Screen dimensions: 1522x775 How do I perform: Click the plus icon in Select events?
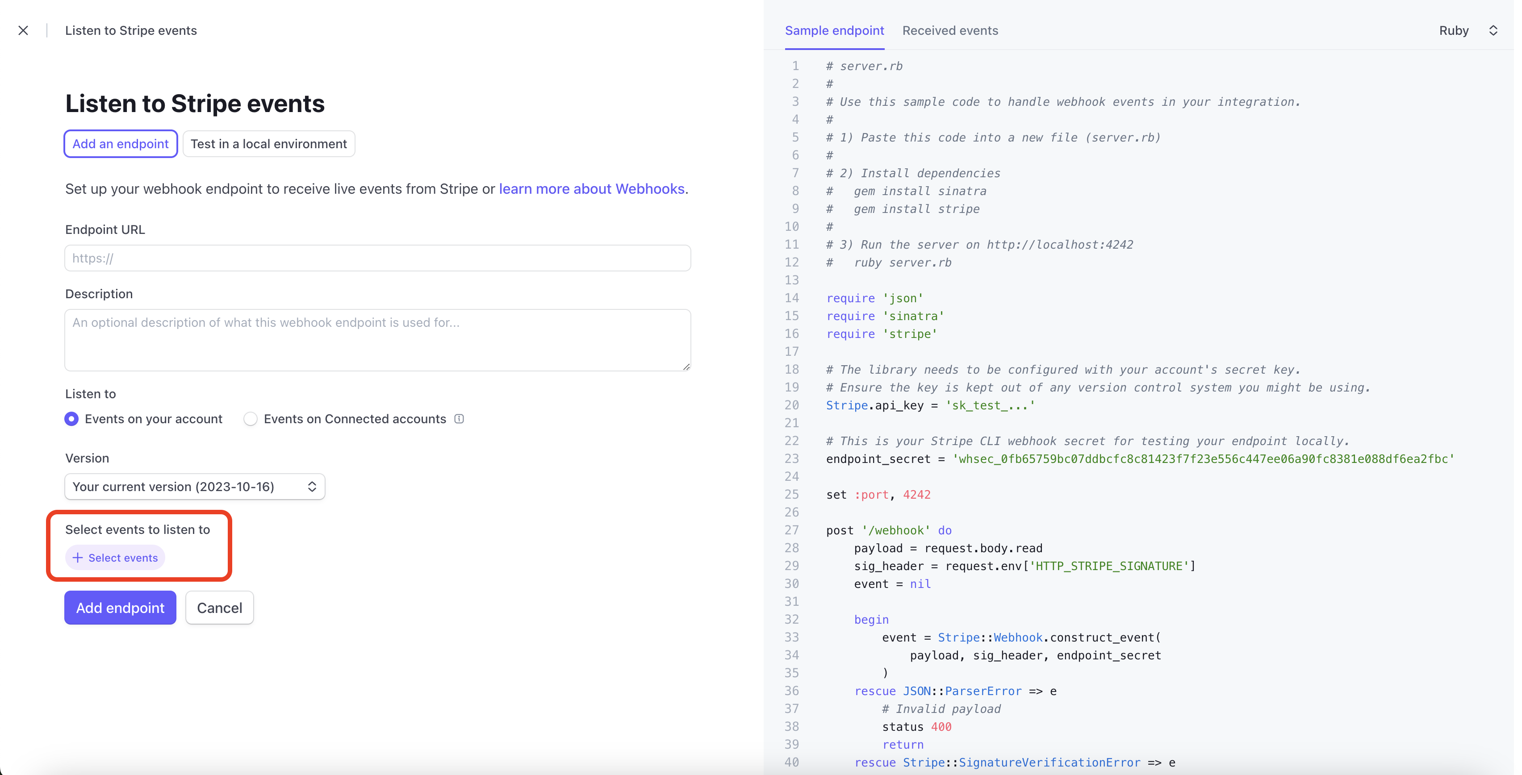[x=77, y=558]
